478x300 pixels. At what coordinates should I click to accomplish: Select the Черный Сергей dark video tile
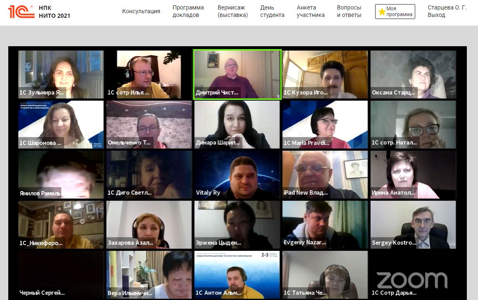point(61,274)
